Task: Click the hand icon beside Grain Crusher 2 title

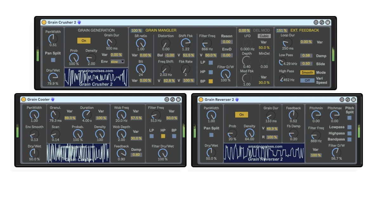Action: coord(79,22)
